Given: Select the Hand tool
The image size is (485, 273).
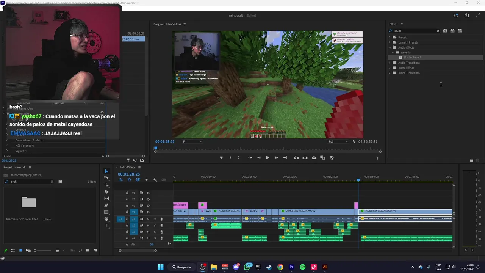Looking at the screenshot, I should (x=106, y=219).
